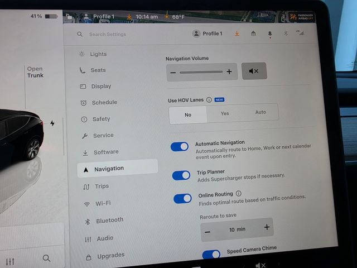This screenshot has height=268, width=357.
Task: Click the LTE signal strength icon
Action: (300, 33)
